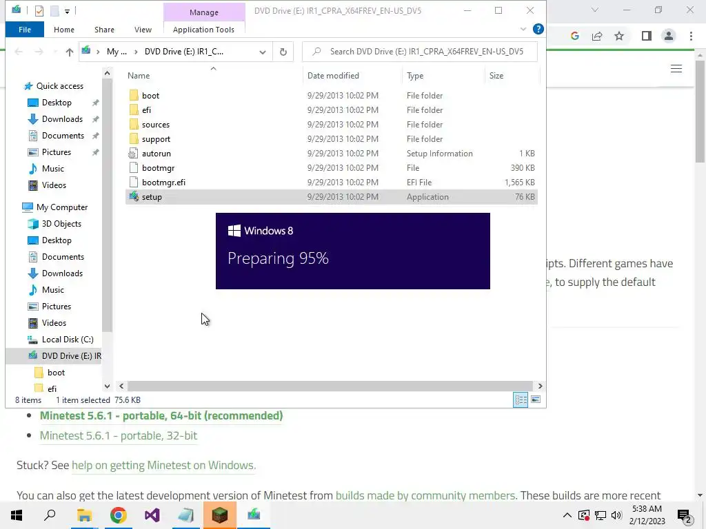Image resolution: width=706 pixels, height=529 pixels.
Task: Click the Google icon in Chrome address bar
Action: click(x=574, y=36)
